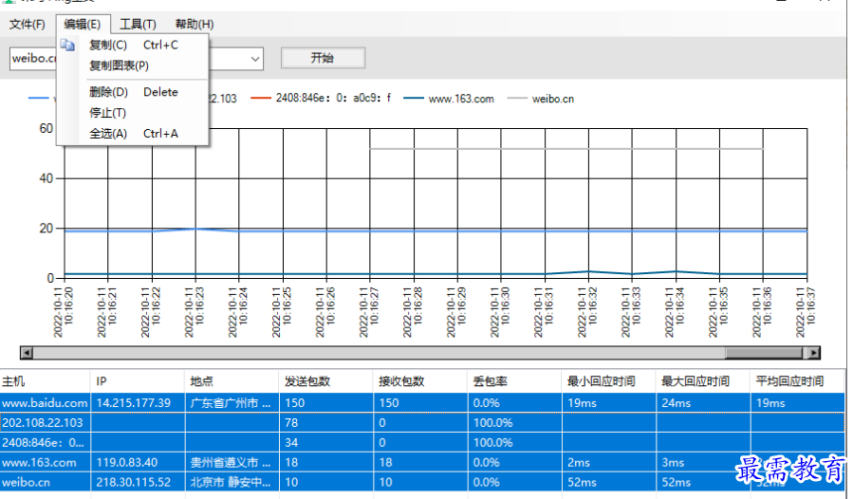Click the chart scrollbar left arrow
This screenshot has height=499, width=853.
pyautogui.click(x=27, y=353)
